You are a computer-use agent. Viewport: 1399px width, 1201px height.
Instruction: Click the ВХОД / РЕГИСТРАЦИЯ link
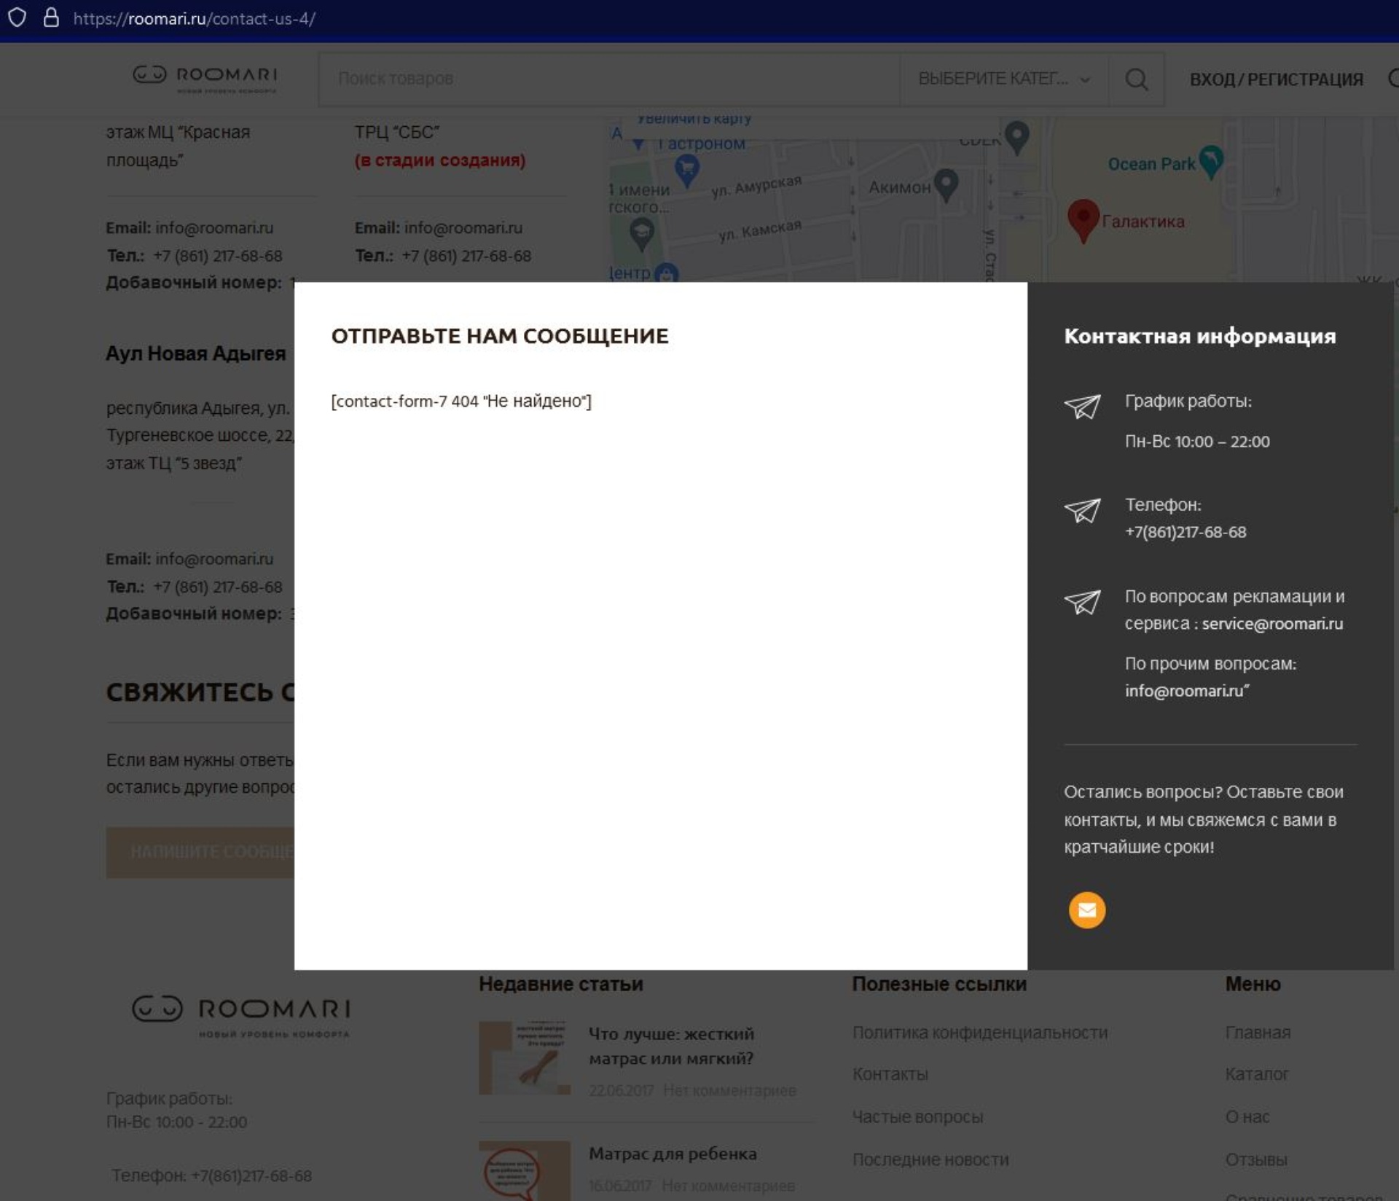(x=1276, y=79)
